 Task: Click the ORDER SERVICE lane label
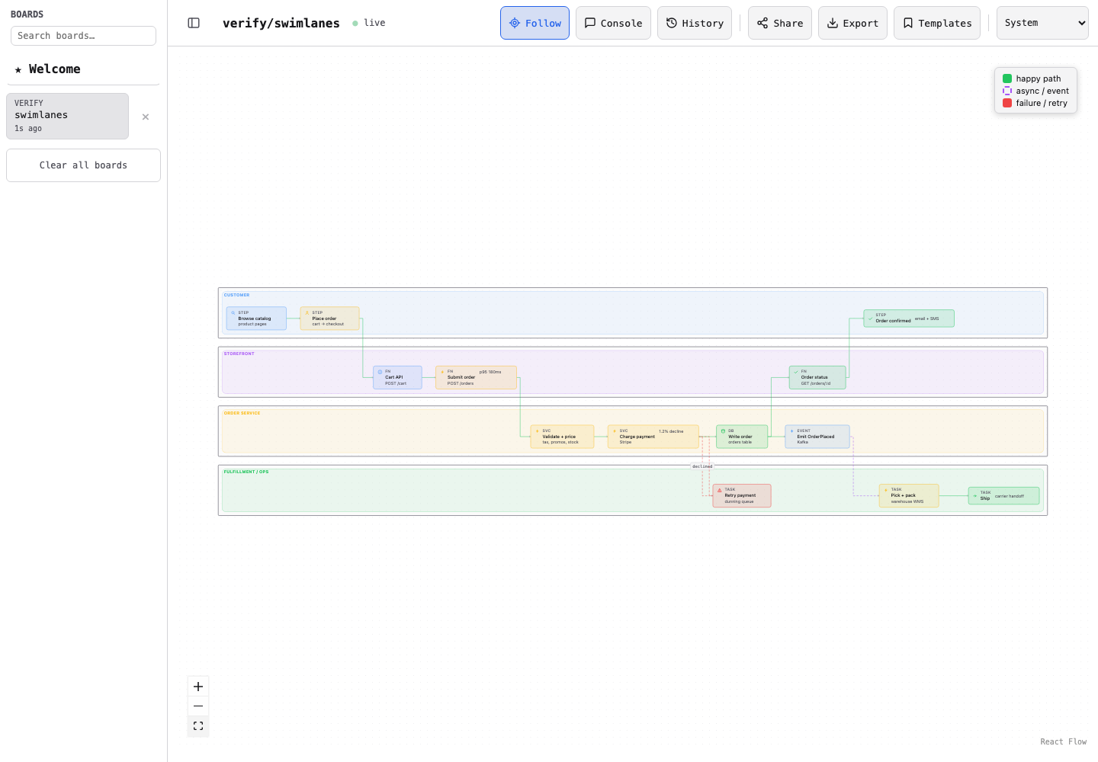pos(242,413)
